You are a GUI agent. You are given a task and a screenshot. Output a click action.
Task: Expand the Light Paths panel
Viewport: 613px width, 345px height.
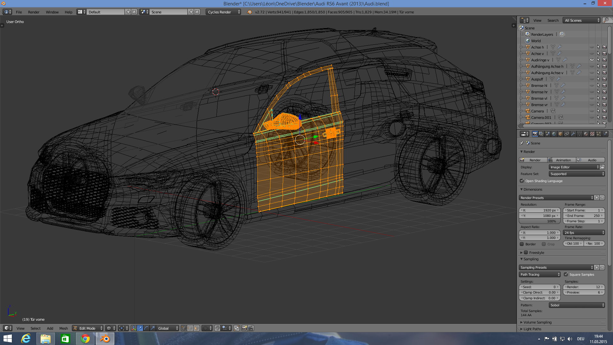tap(532, 329)
